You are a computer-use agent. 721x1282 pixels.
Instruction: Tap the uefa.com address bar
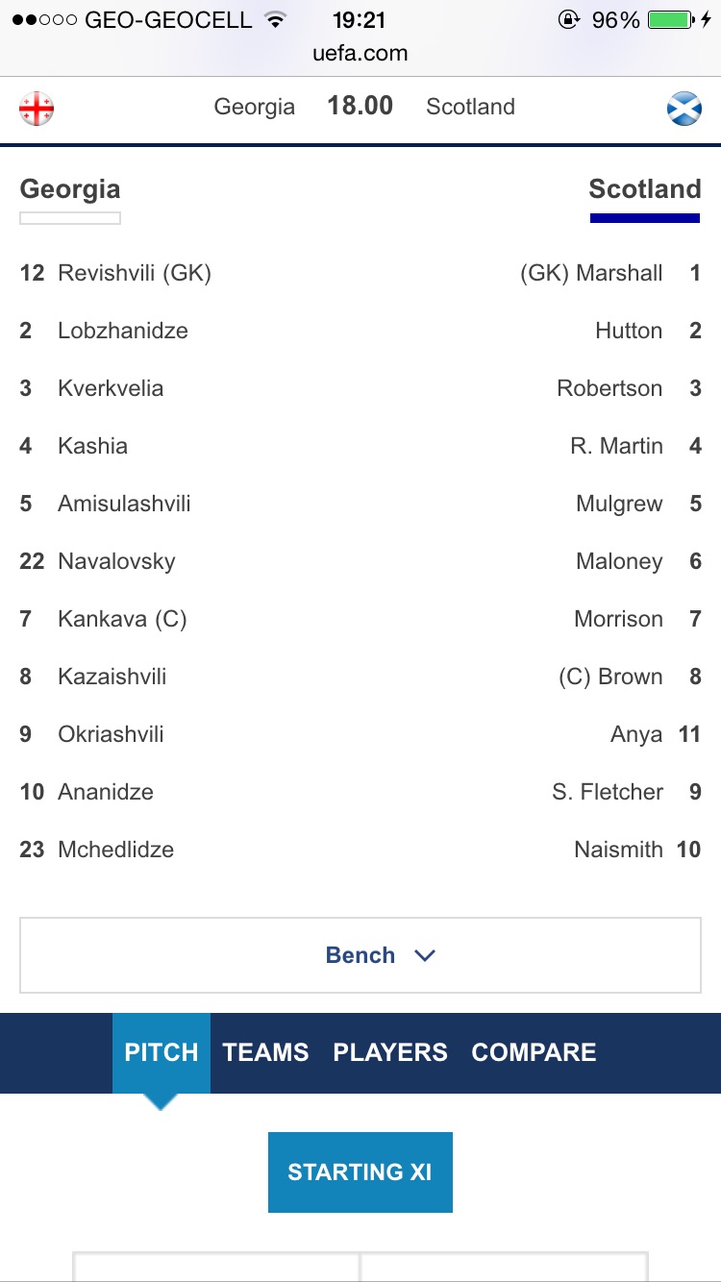point(360,54)
